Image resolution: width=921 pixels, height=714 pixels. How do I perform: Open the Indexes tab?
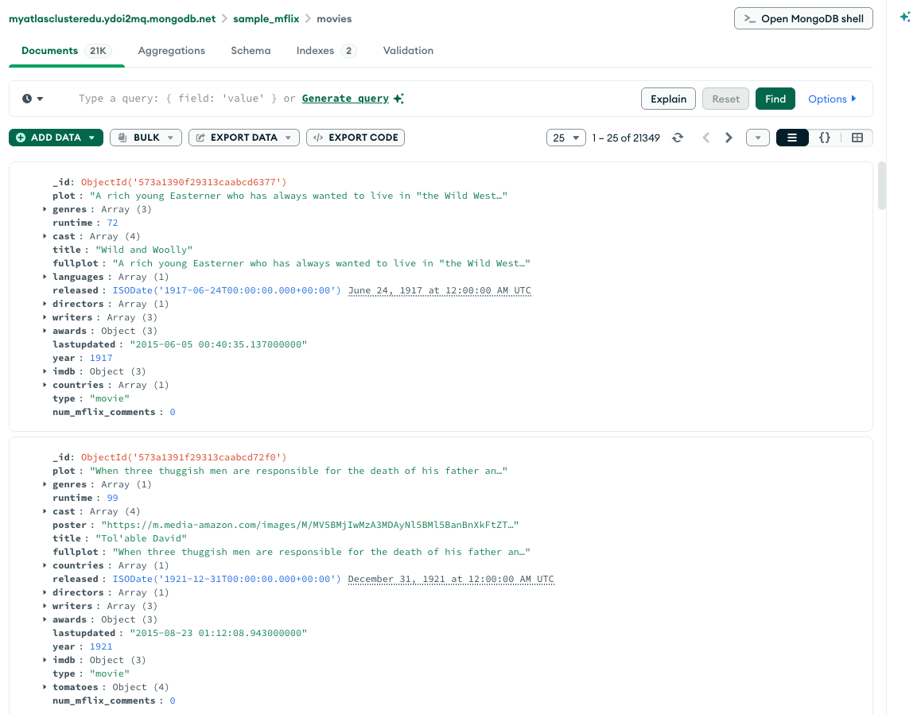click(326, 51)
